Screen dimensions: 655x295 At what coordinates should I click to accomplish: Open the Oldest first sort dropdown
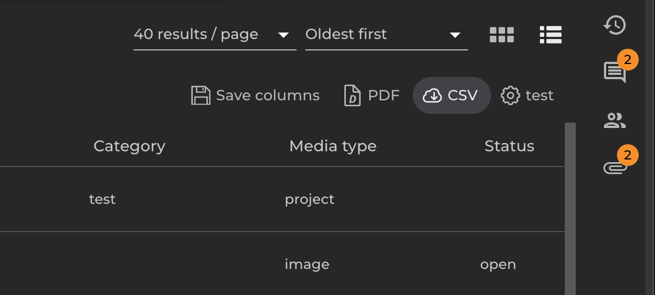pyautogui.click(x=386, y=35)
